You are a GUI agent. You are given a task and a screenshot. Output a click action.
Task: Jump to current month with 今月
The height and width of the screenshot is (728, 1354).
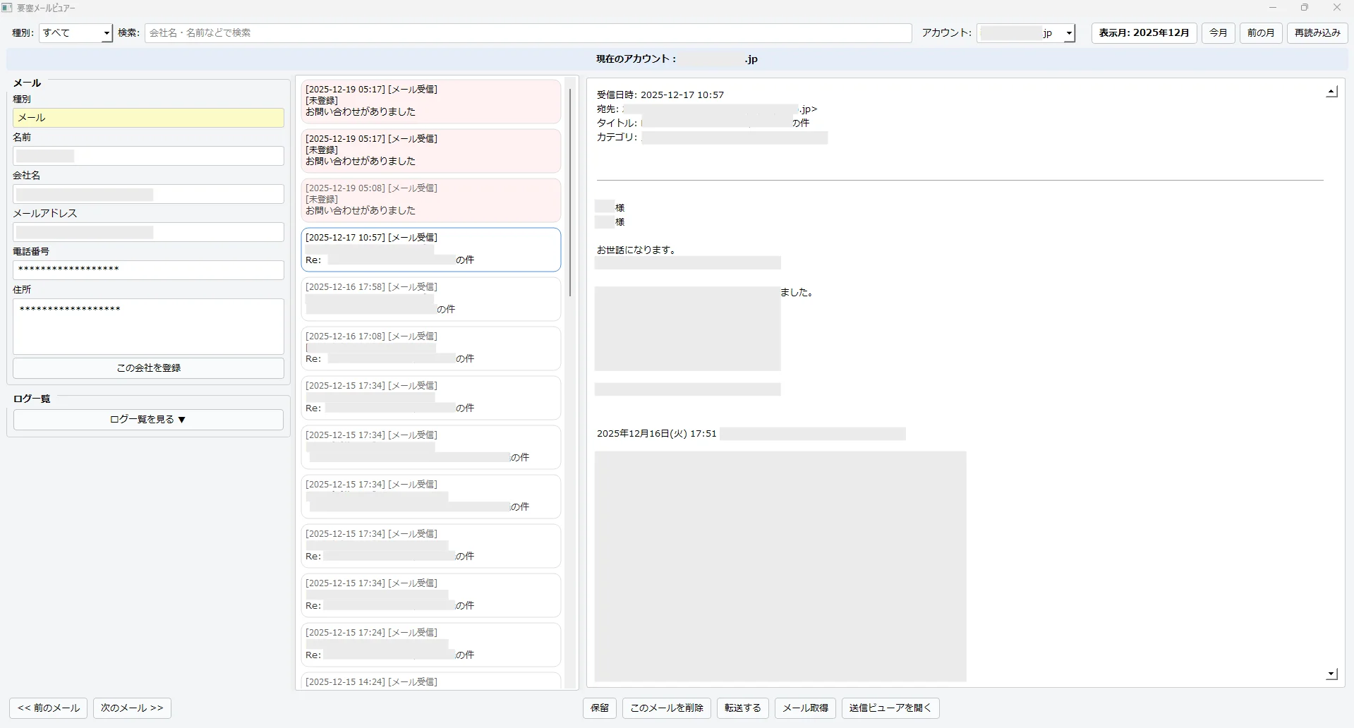pyautogui.click(x=1218, y=33)
